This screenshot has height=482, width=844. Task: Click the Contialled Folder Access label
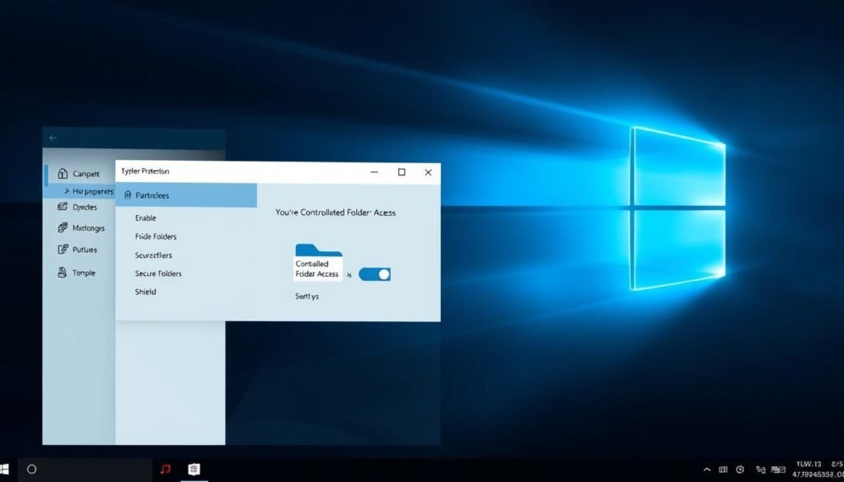click(317, 269)
